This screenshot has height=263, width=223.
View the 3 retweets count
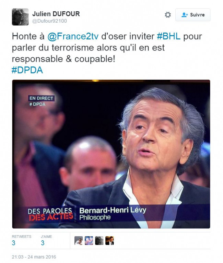(14, 243)
